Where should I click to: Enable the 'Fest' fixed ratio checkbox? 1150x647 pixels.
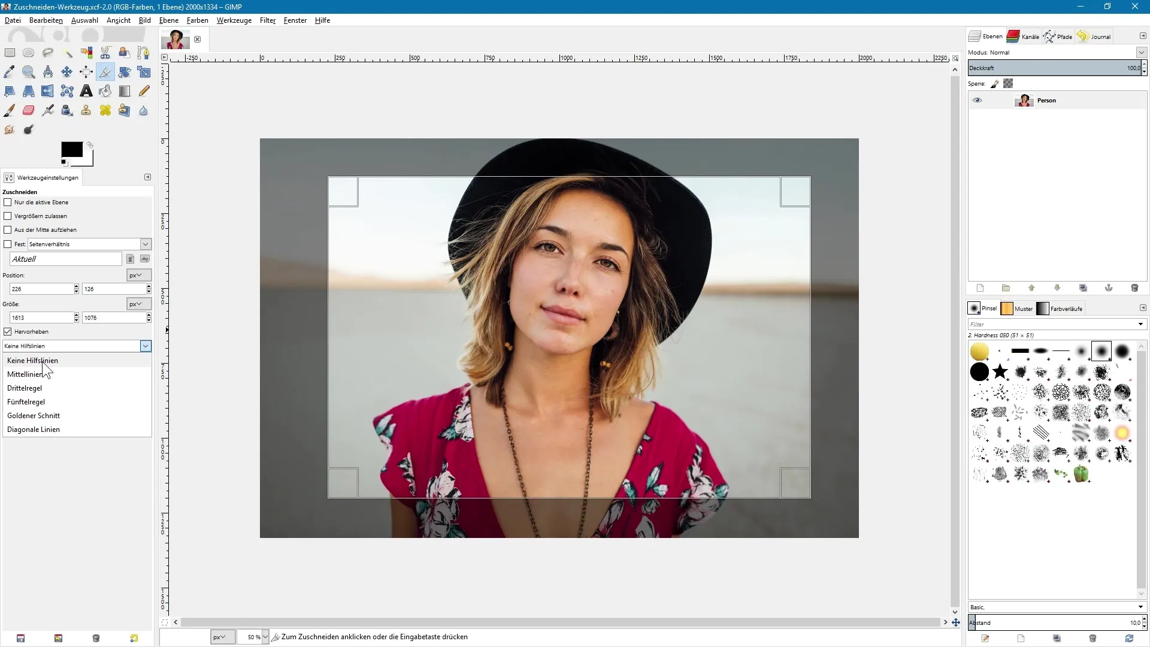point(8,244)
